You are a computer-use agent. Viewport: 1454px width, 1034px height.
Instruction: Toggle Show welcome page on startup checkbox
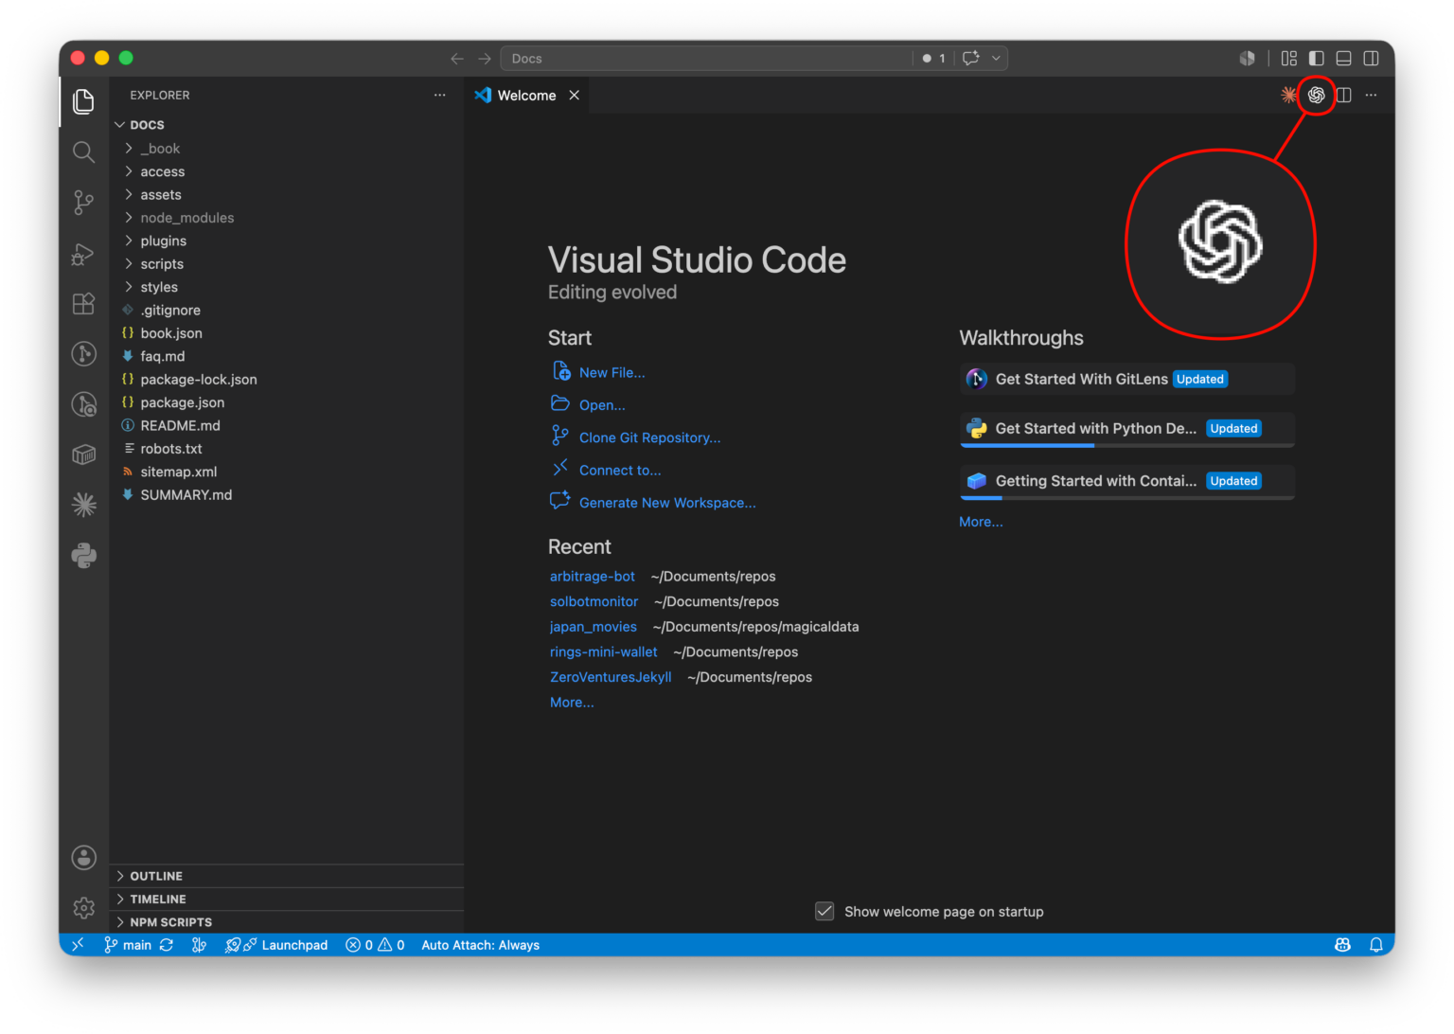(825, 911)
